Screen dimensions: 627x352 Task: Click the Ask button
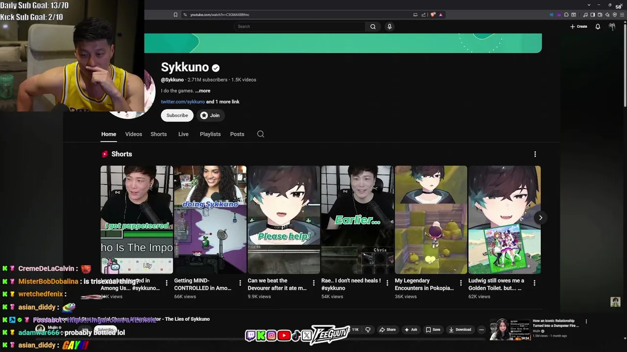point(410,330)
